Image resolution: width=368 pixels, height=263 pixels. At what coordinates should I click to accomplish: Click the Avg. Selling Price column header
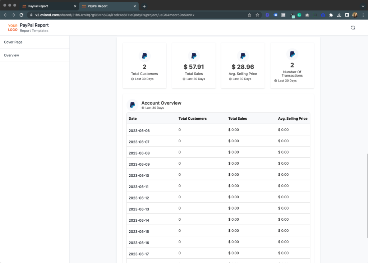pos(293,119)
